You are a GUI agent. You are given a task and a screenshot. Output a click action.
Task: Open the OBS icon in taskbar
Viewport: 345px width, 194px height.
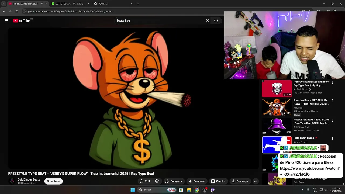tap(205, 190)
